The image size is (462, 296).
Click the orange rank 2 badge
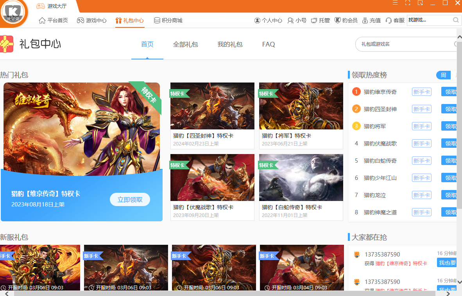coord(356,109)
